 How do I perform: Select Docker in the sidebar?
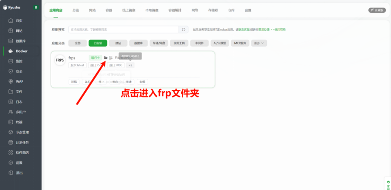21,51
